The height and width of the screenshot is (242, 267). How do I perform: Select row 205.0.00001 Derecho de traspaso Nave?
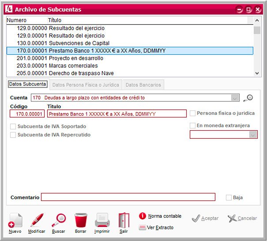coord(130,73)
